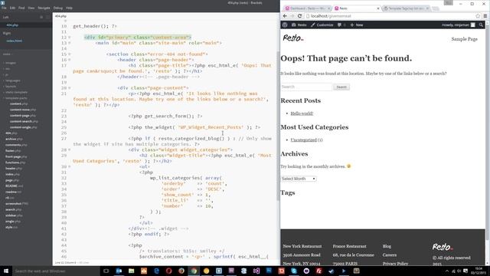Open the Uncategorized category link
This screenshot has height=276, width=490.
(x=304, y=140)
